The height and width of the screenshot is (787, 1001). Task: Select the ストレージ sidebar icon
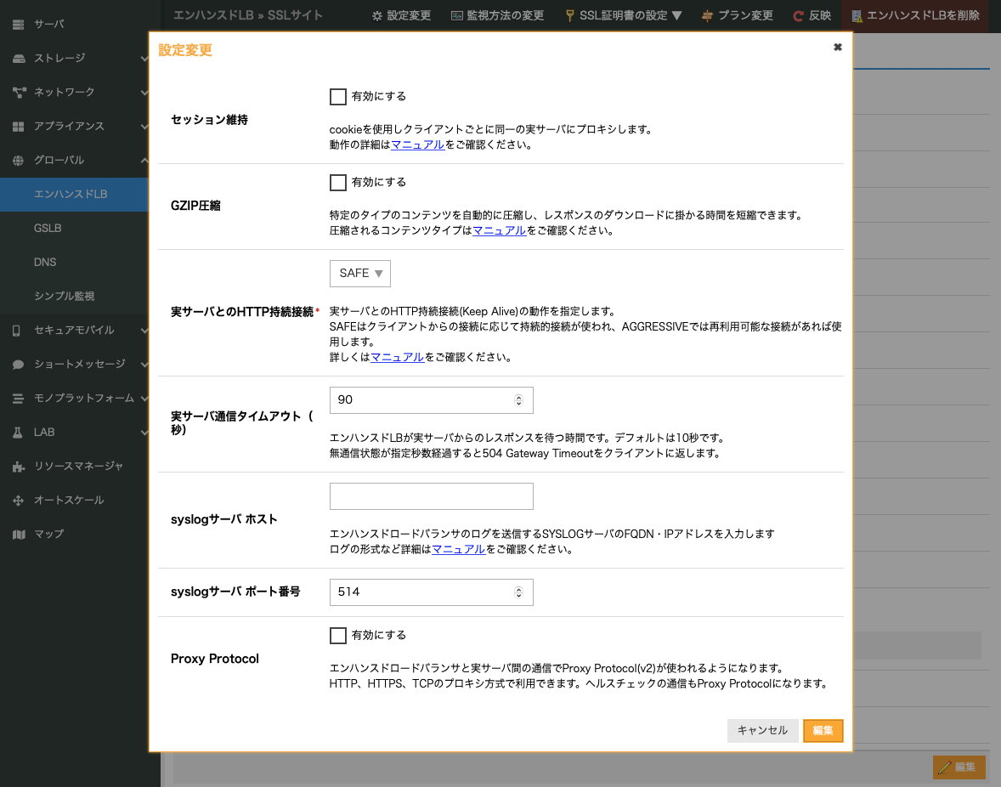51,58
